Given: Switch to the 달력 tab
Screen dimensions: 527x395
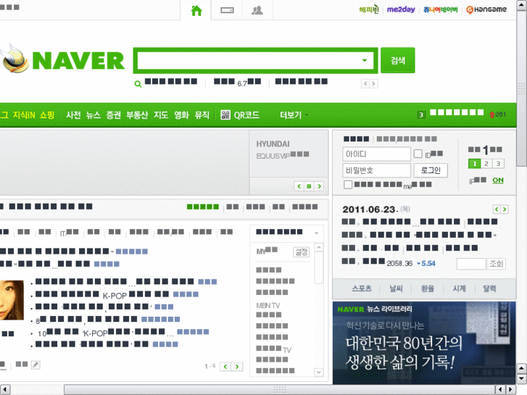Looking at the screenshot, I should [489, 288].
